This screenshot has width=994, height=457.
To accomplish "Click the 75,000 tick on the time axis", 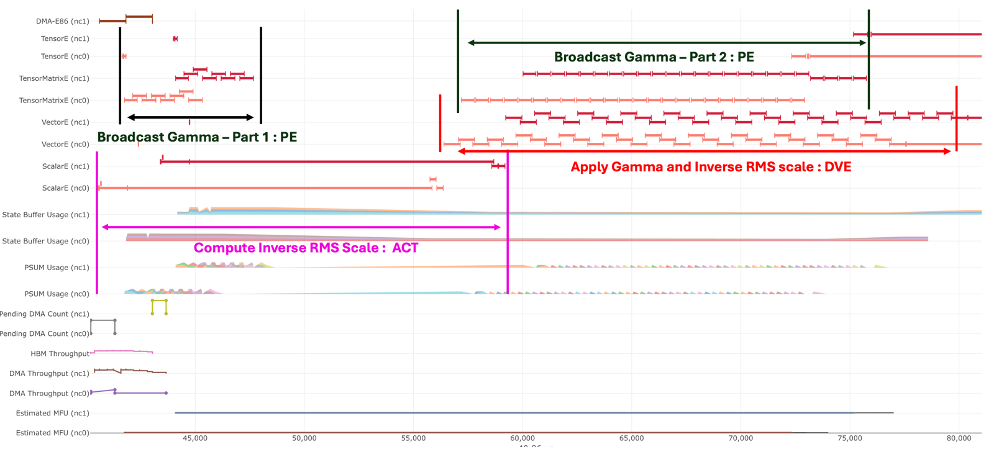I will [850, 438].
